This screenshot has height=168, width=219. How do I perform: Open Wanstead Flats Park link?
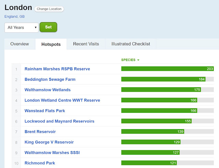tap(45, 111)
